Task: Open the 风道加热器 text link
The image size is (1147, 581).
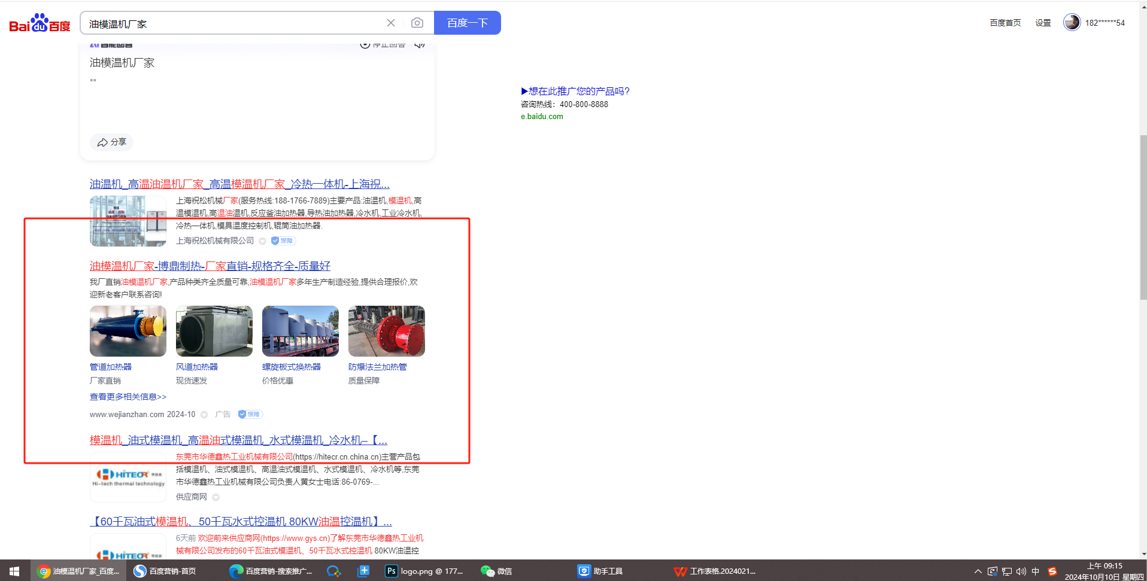Action: point(197,367)
